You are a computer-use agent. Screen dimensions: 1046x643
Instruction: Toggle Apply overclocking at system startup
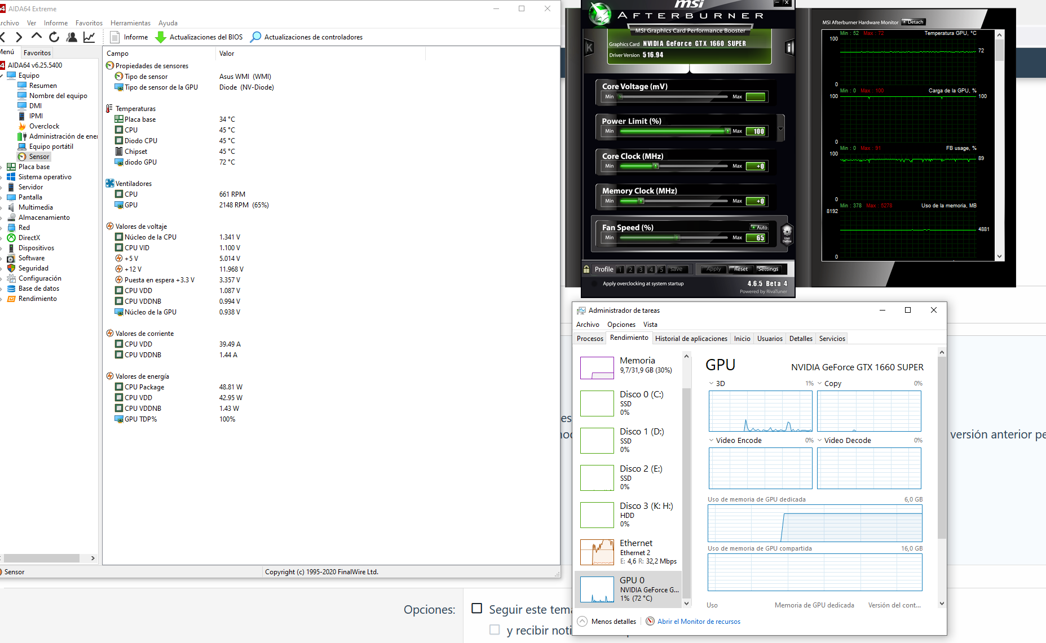click(594, 284)
